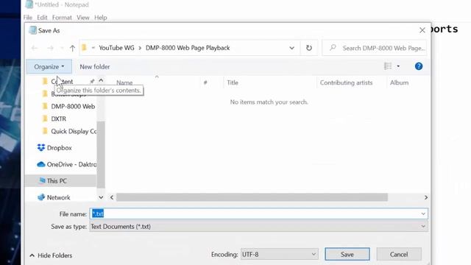
Task: Open the help question mark icon
Action: tap(419, 66)
